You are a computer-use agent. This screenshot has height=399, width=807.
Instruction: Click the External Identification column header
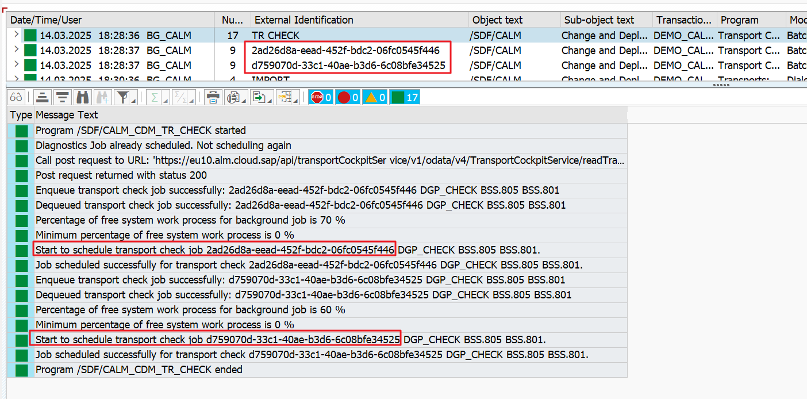[x=303, y=20]
